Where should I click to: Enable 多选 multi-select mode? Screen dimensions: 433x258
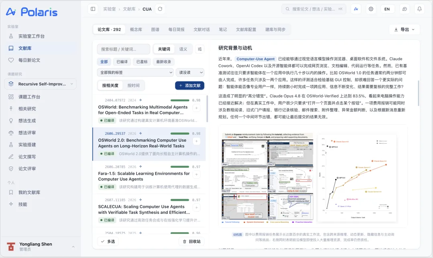(108, 242)
